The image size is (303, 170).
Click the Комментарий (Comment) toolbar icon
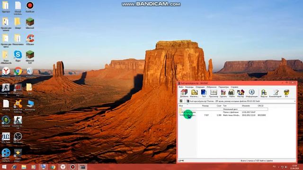(276, 93)
